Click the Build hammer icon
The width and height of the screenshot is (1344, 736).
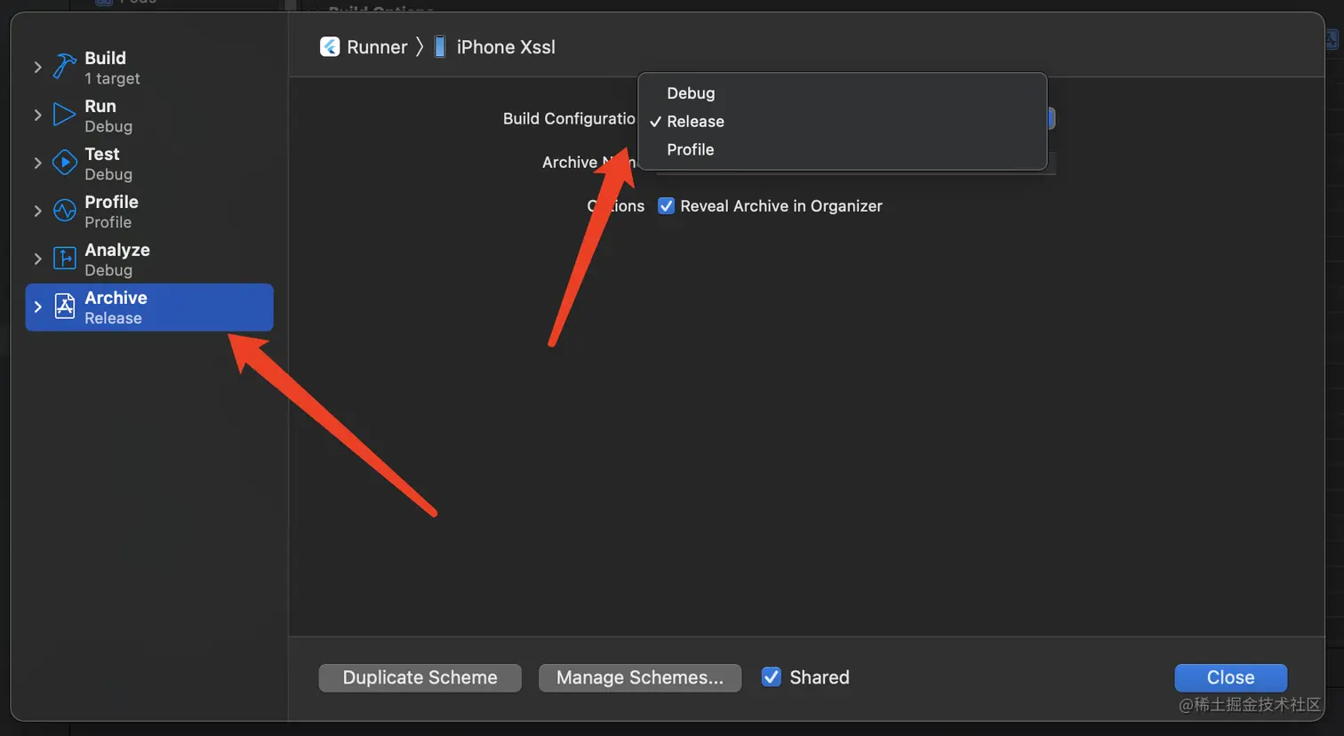65,67
